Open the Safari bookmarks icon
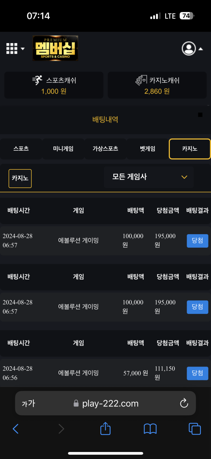Image resolution: width=211 pixels, height=459 pixels. (x=150, y=429)
